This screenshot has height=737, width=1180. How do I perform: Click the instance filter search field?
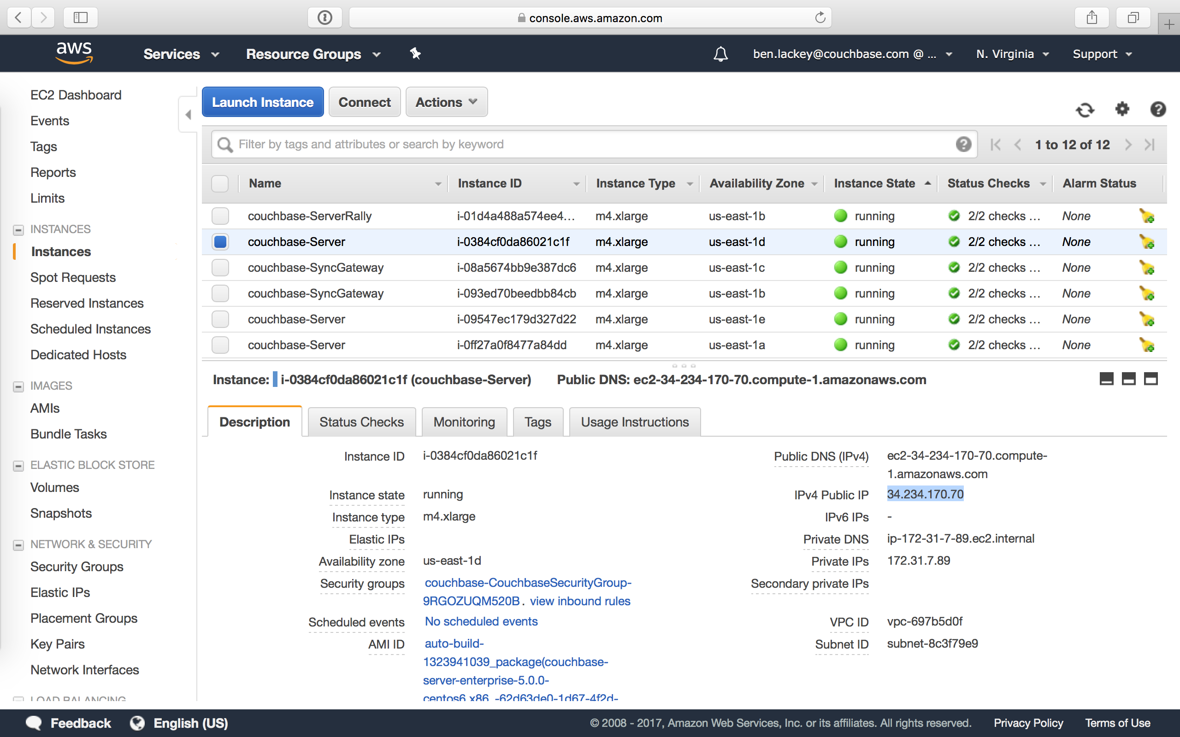pos(594,144)
